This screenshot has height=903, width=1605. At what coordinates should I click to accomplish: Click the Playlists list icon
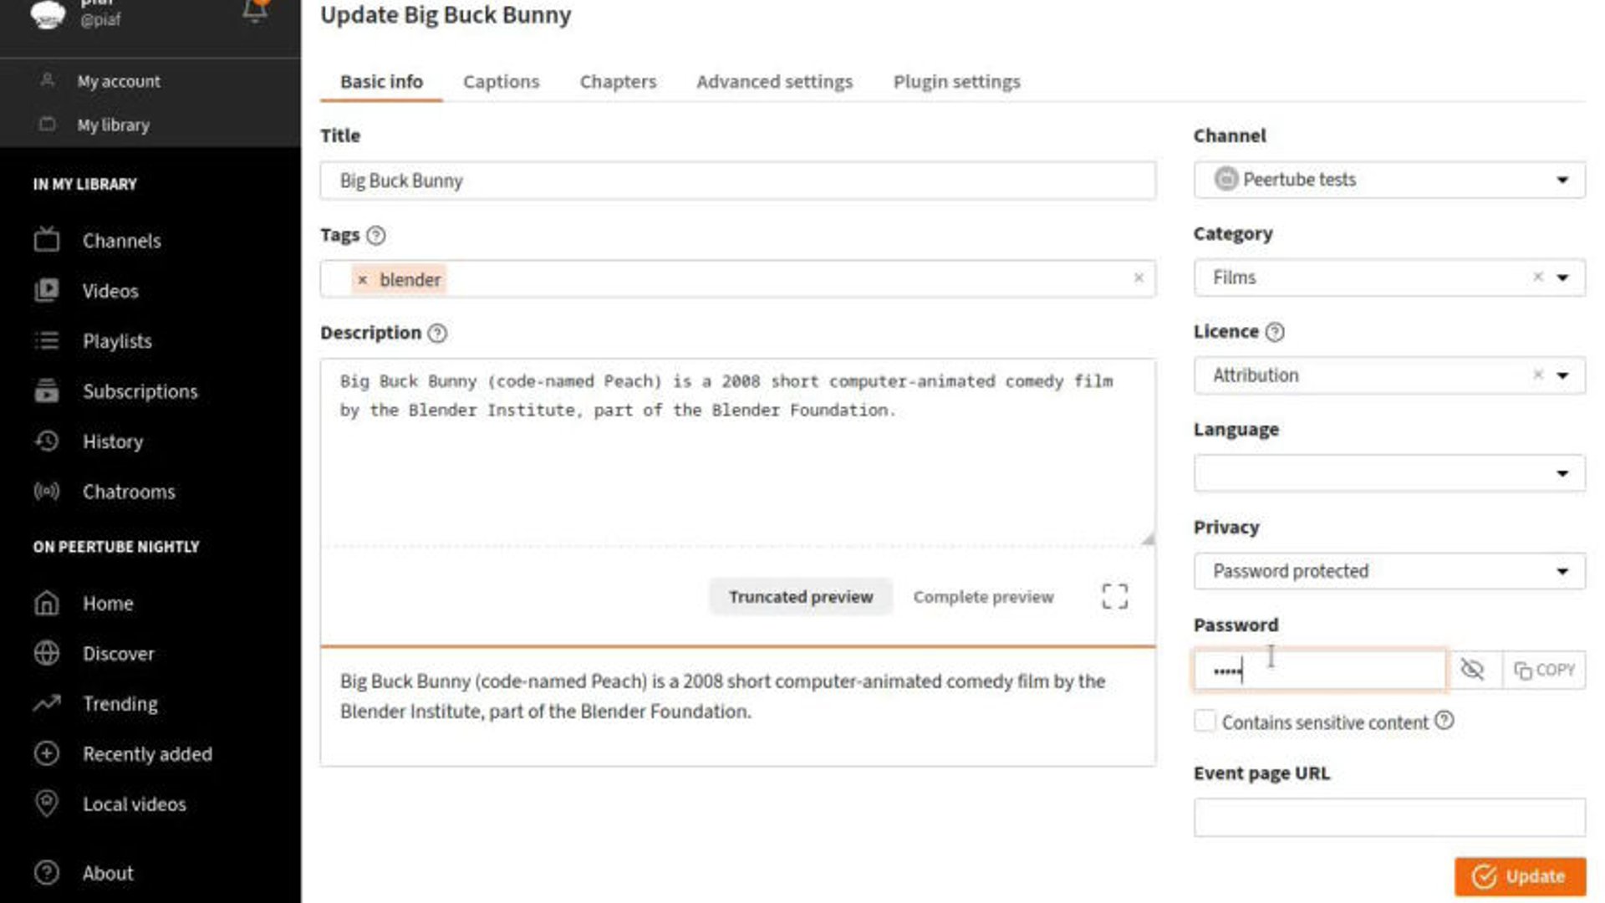(47, 340)
